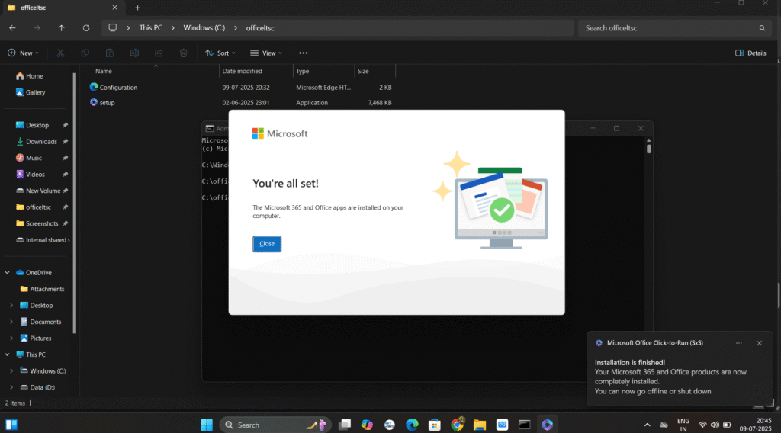Click the Copy toolbar icon
781x433 pixels.
[x=85, y=53]
